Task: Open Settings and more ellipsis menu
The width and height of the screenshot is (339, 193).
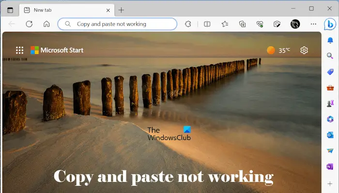Action: click(x=313, y=24)
